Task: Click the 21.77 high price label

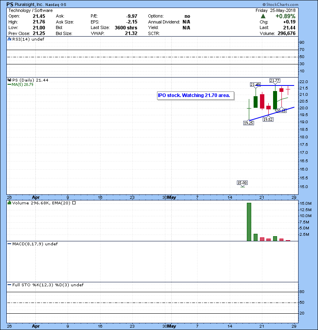Action: pyautogui.click(x=275, y=81)
